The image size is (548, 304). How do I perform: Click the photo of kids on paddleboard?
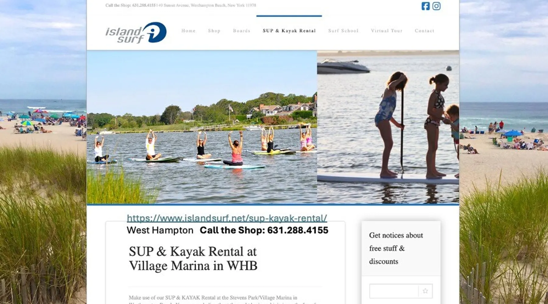click(388, 127)
